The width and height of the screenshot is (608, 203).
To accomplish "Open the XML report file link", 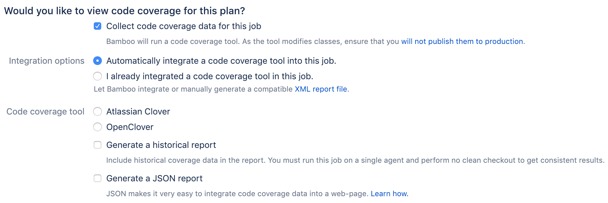I will [x=321, y=89].
